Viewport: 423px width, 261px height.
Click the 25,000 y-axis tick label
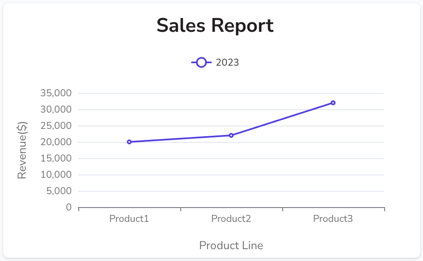pyautogui.click(x=56, y=126)
